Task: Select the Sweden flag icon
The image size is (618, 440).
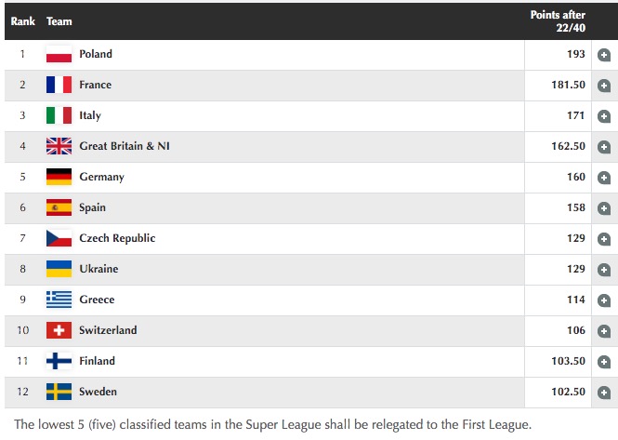Action: (59, 392)
